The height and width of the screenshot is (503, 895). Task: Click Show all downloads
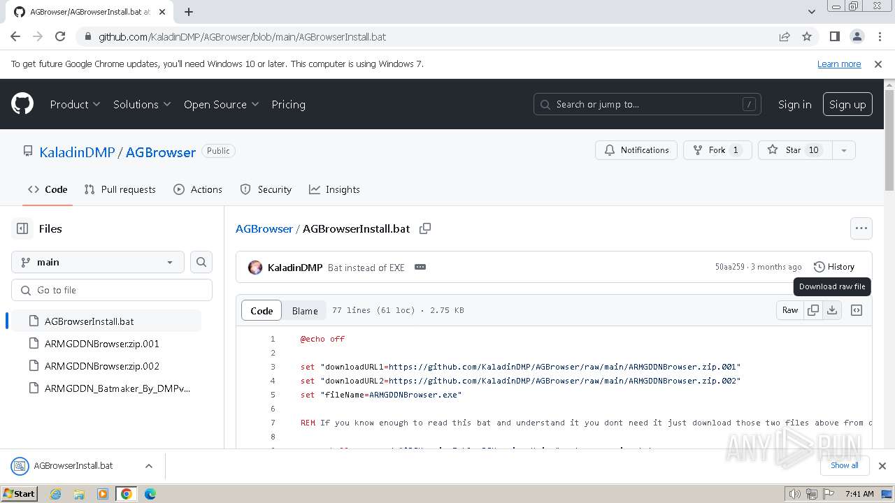click(845, 465)
